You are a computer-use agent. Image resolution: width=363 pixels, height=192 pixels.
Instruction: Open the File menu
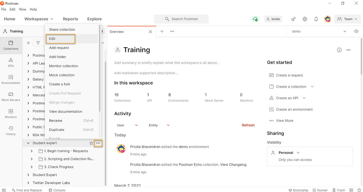[4, 9]
